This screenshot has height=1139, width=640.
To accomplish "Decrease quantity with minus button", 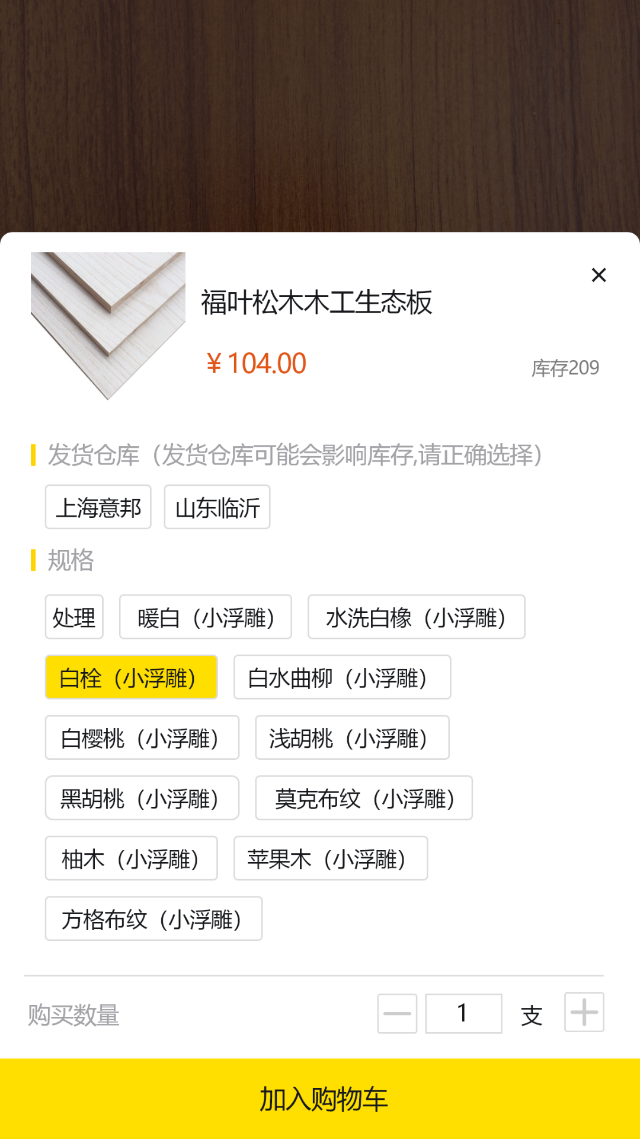I will [x=397, y=1013].
